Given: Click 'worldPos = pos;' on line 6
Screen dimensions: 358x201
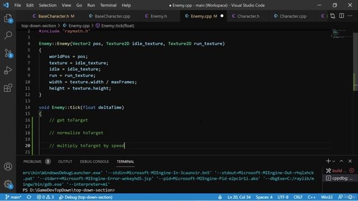Looking at the screenshot, I should coord(68,56).
